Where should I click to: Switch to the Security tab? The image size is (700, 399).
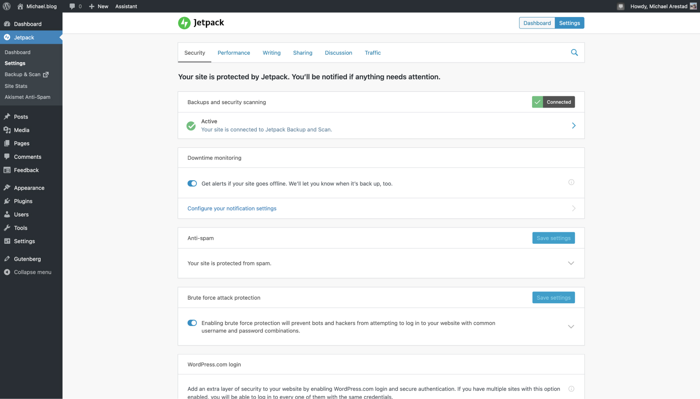(195, 52)
